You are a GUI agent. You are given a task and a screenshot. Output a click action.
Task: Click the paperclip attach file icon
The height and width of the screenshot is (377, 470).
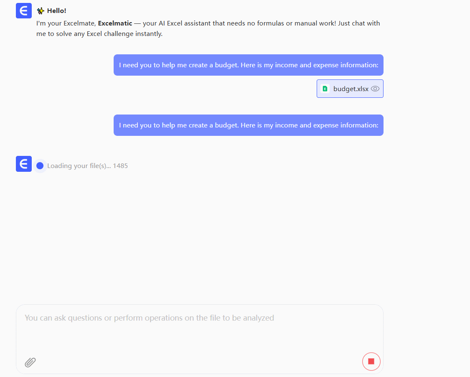coord(30,362)
